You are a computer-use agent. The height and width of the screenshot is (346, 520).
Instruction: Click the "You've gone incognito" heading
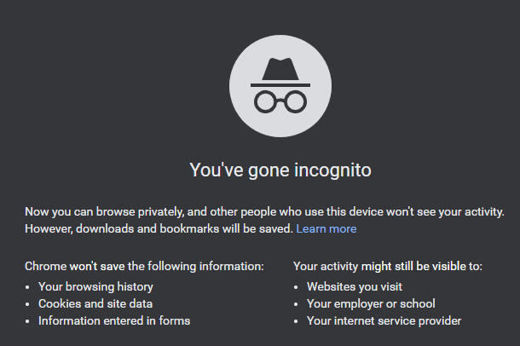pos(280,170)
